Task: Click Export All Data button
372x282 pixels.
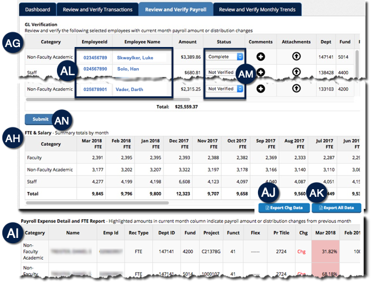Action: click(336, 208)
